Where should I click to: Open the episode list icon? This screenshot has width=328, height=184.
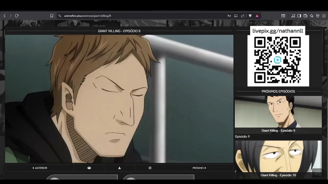(150, 168)
